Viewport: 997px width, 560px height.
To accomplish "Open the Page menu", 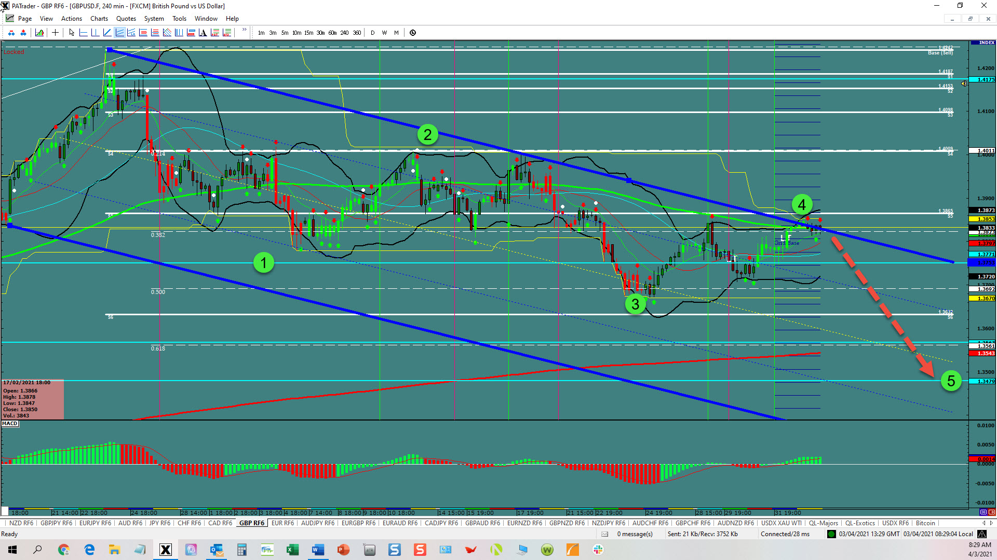I will point(25,19).
